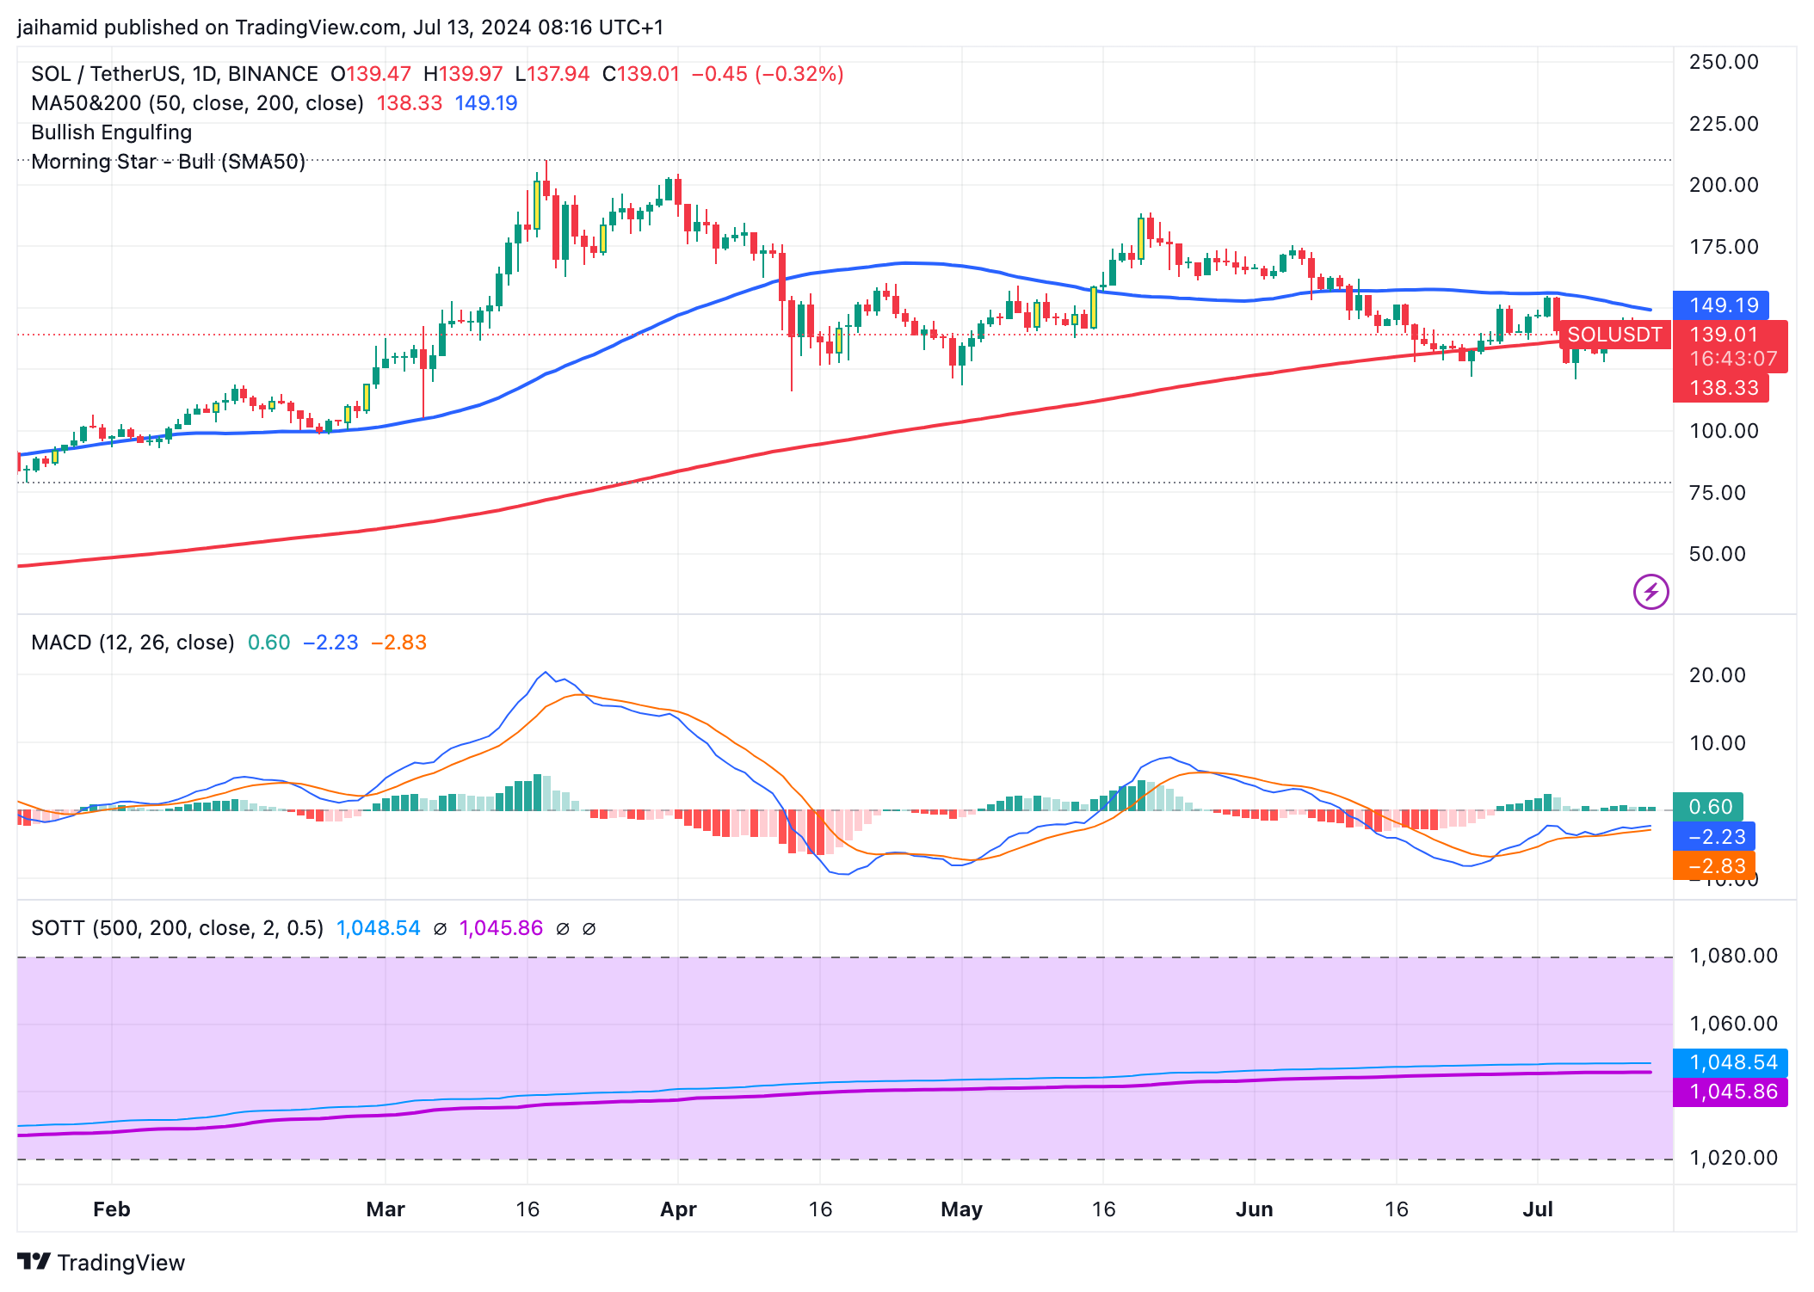Click the orange -2.83 signal label
The image size is (1814, 1292).
(x=1714, y=865)
